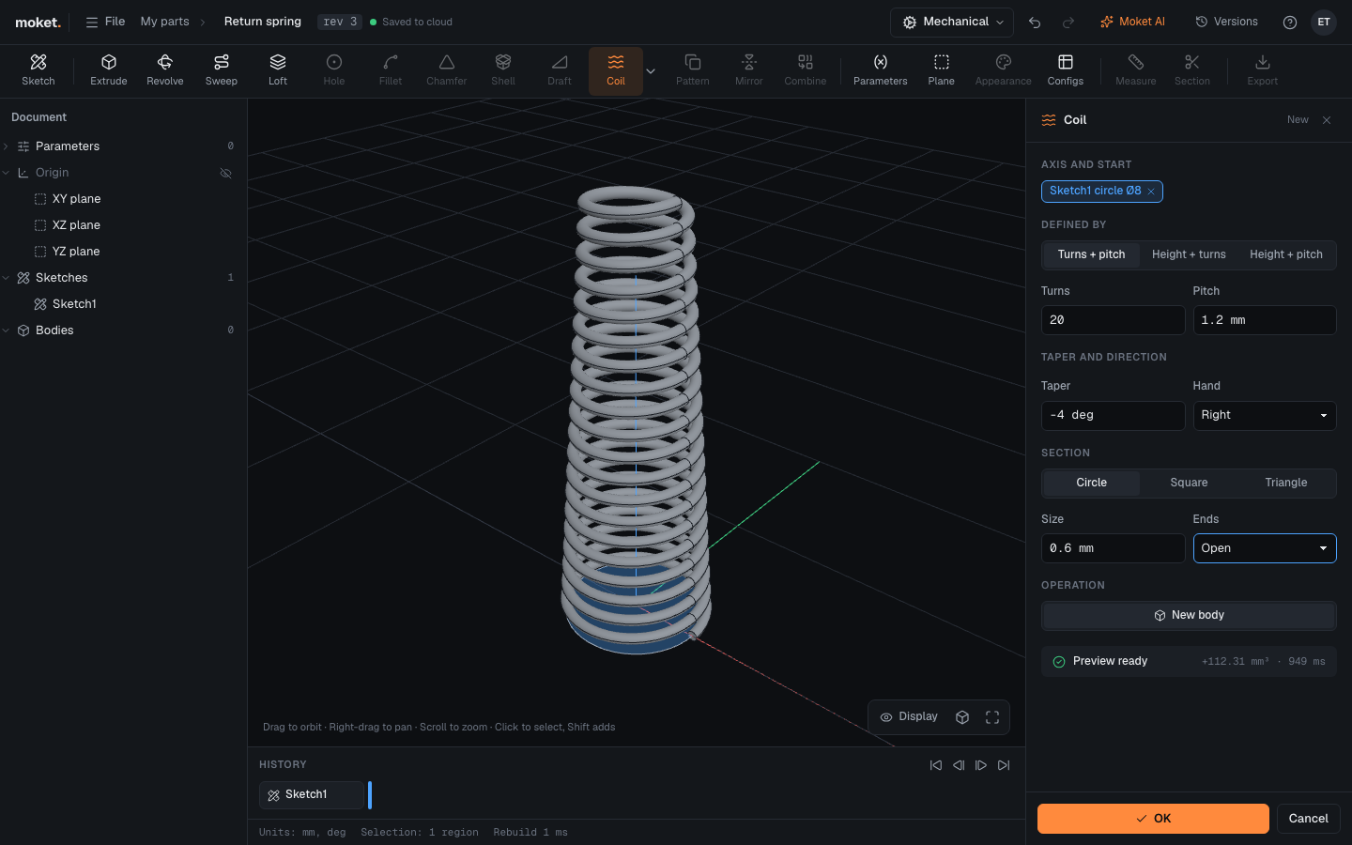The height and width of the screenshot is (845, 1352).
Task: Expand the Coil tool dropdown arrow
Action: (651, 71)
